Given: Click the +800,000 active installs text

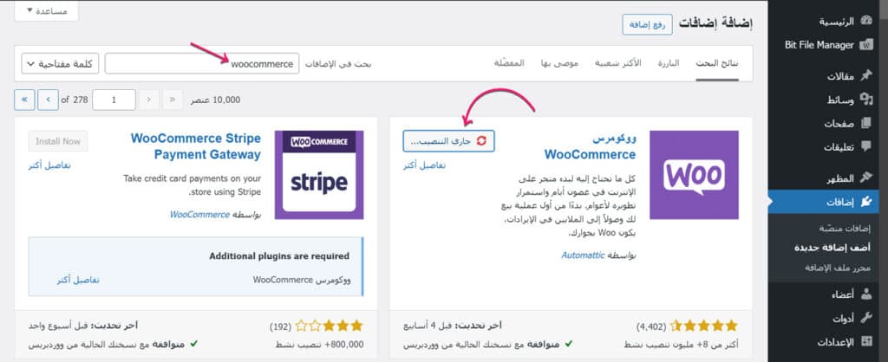Looking at the screenshot, I should pos(319,345).
